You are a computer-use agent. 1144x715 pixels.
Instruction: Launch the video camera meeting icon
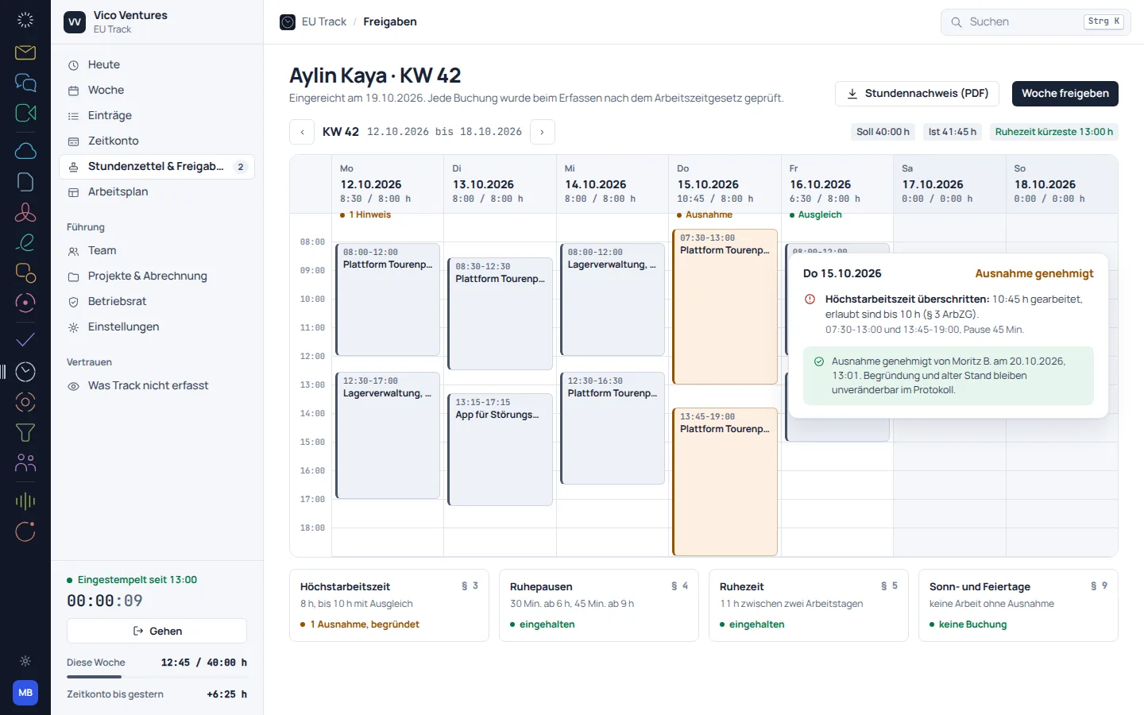25,113
